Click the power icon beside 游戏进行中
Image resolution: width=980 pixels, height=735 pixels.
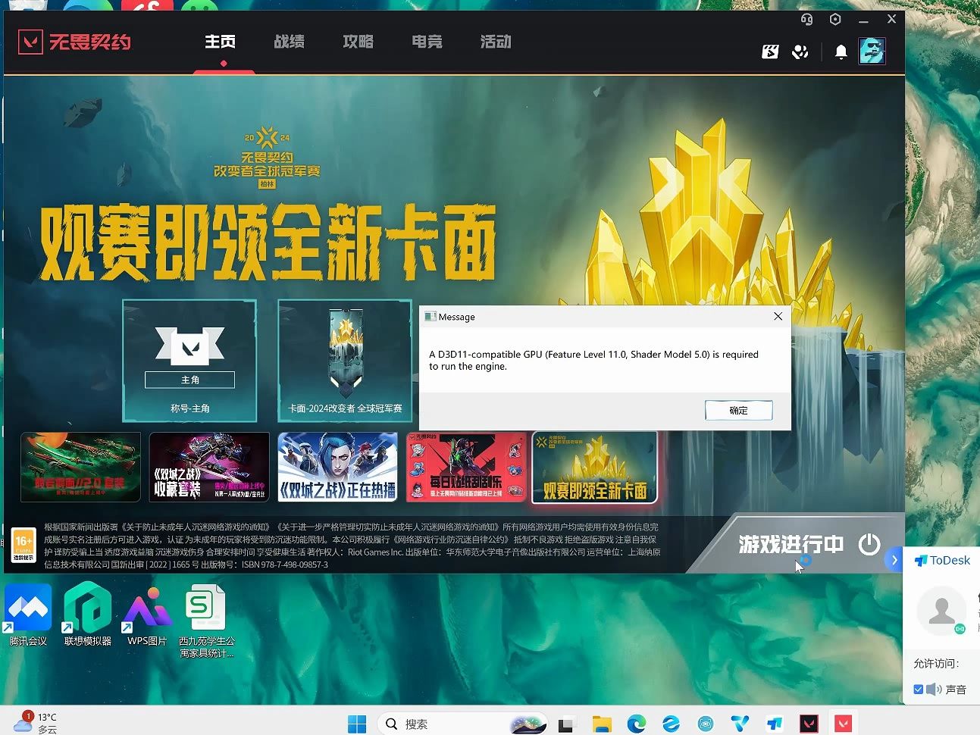tap(869, 543)
